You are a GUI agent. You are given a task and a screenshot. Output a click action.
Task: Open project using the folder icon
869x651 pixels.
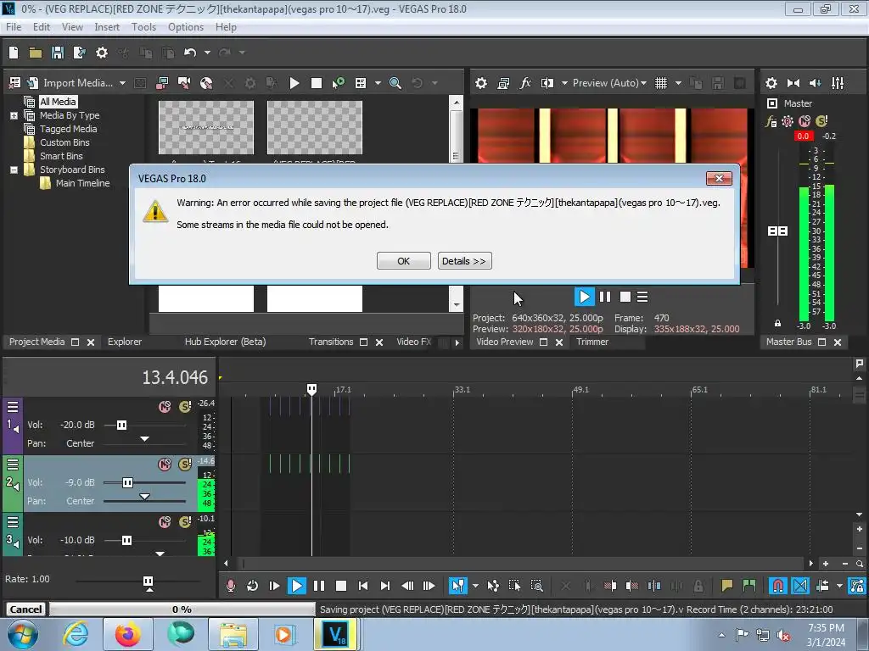point(36,53)
